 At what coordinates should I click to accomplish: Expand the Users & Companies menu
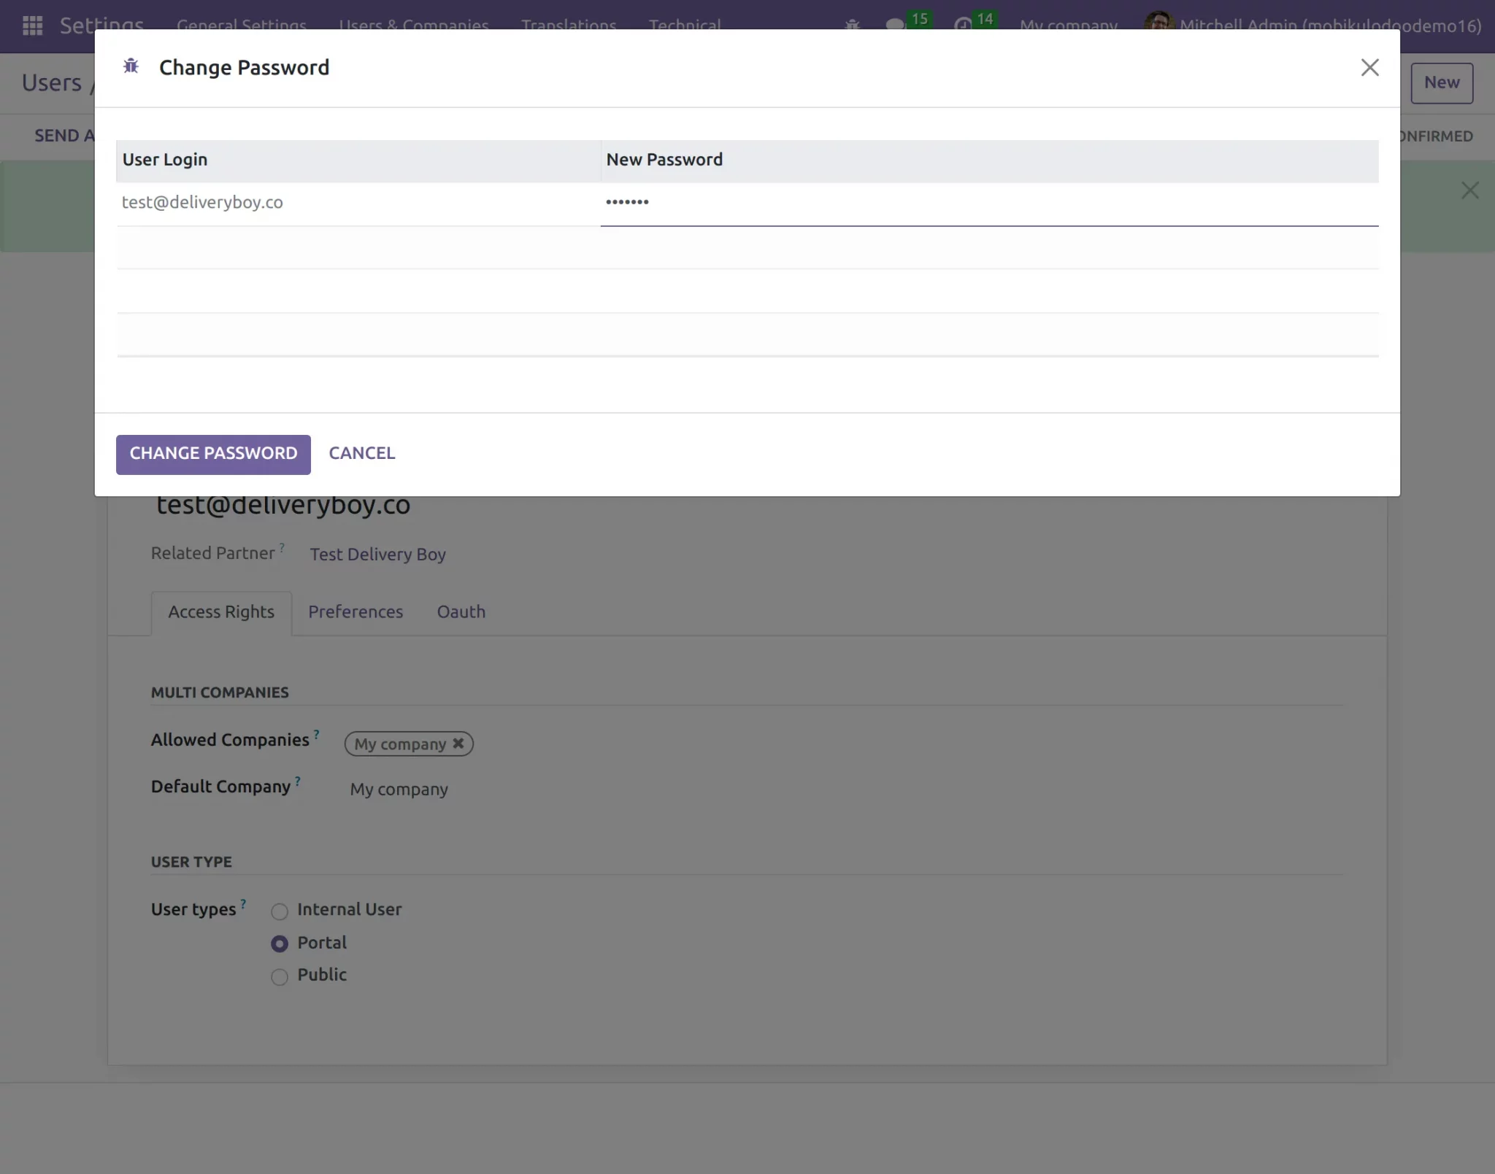(413, 26)
